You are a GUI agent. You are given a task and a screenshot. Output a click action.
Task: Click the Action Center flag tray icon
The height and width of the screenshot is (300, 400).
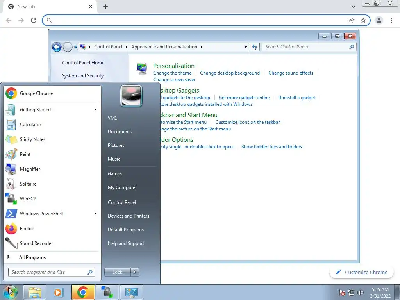coord(342,293)
